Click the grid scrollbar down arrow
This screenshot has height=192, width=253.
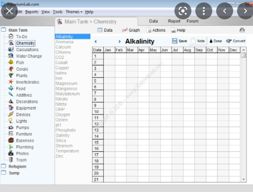[244, 179]
